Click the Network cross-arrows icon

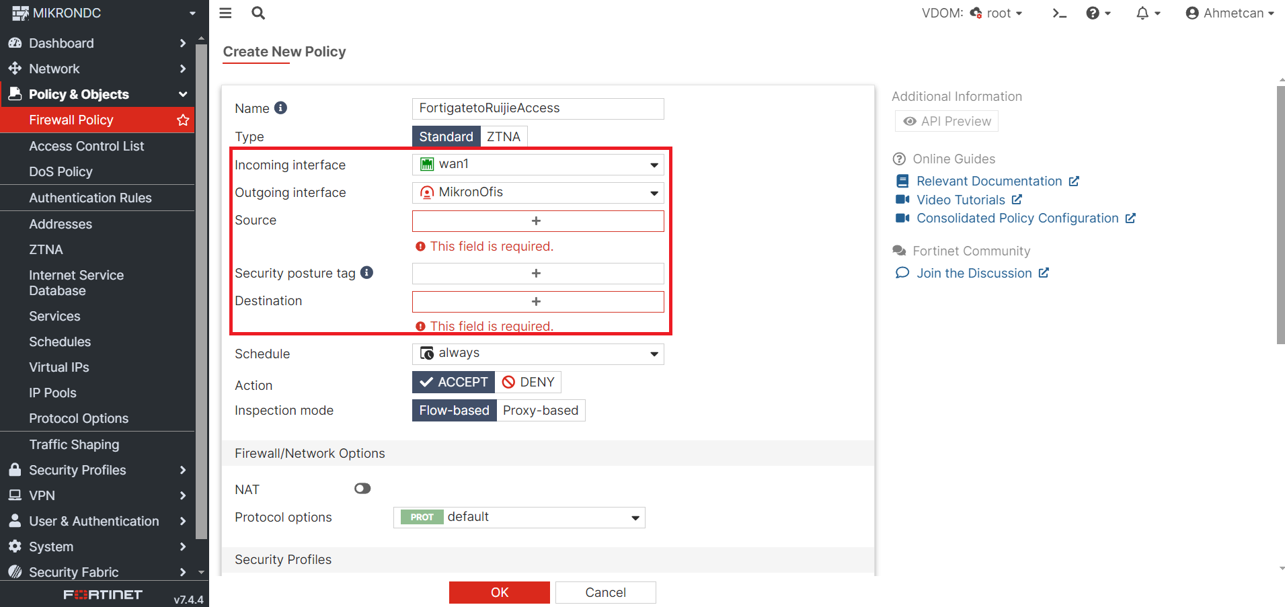(15, 69)
